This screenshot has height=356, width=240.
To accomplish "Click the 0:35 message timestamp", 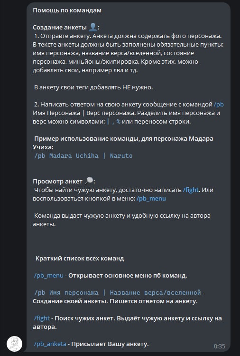I will 220,346.
